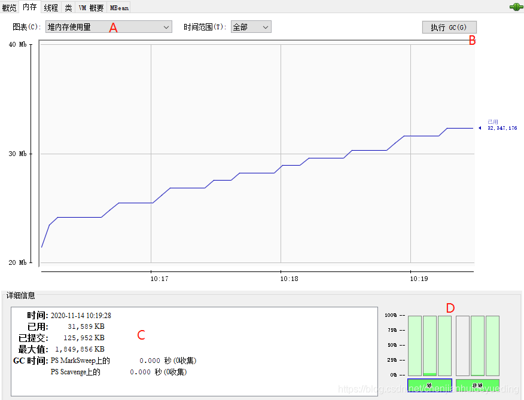Click the 30 Mb axis label
The width and height of the screenshot is (524, 400).
click(18, 154)
